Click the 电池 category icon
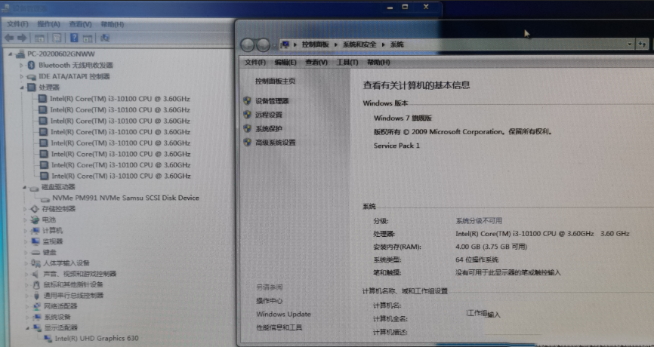The image size is (654, 347). pos(35,220)
